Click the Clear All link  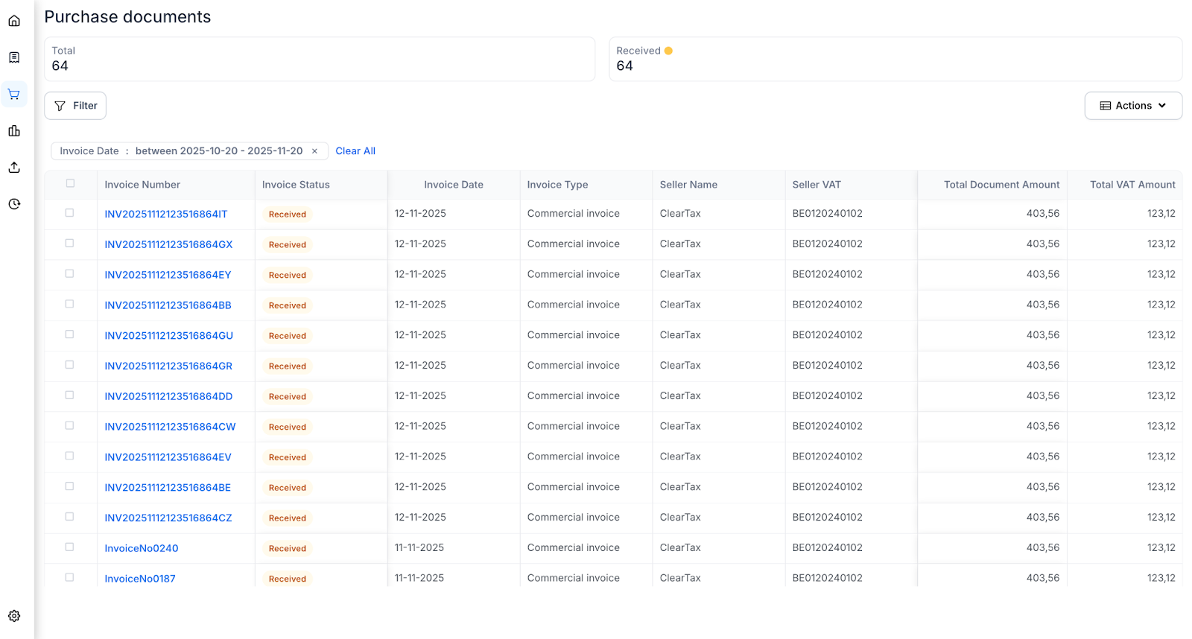point(355,151)
